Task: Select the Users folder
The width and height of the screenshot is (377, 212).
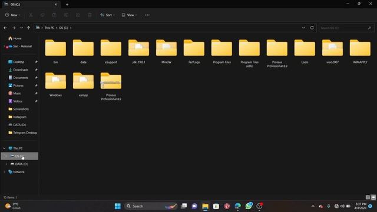Action: pyautogui.click(x=305, y=51)
